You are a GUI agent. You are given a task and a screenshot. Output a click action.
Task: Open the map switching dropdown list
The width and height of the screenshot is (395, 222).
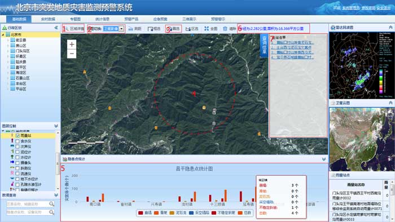121,29
